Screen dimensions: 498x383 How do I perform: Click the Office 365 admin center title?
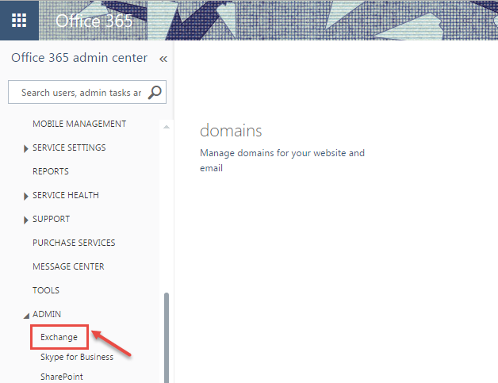pos(79,58)
